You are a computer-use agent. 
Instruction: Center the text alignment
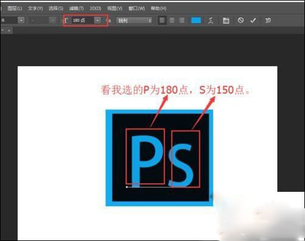click(172, 21)
